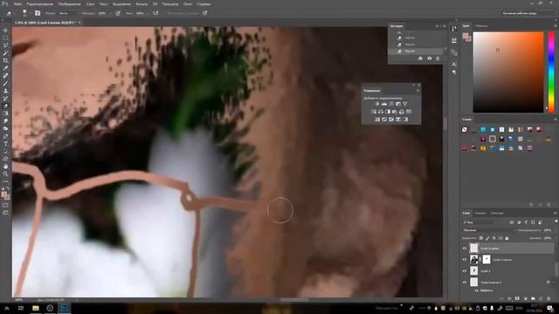Select the Clone Stamp tool
The height and width of the screenshot is (314, 559).
click(x=5, y=91)
